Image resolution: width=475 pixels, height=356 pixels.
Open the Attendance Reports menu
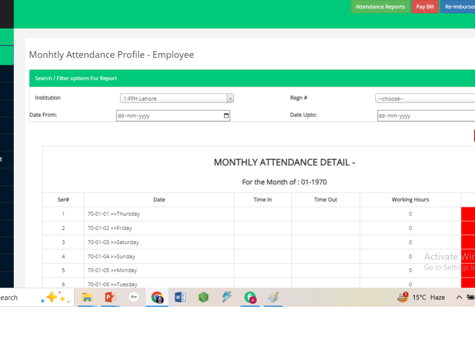[x=380, y=7]
